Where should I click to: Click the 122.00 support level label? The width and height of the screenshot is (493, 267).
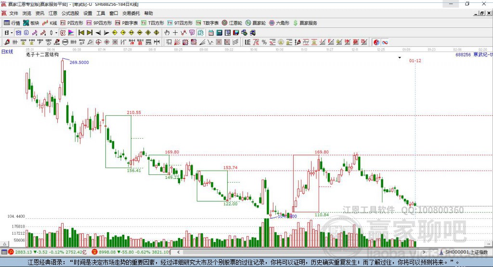pos(231,204)
